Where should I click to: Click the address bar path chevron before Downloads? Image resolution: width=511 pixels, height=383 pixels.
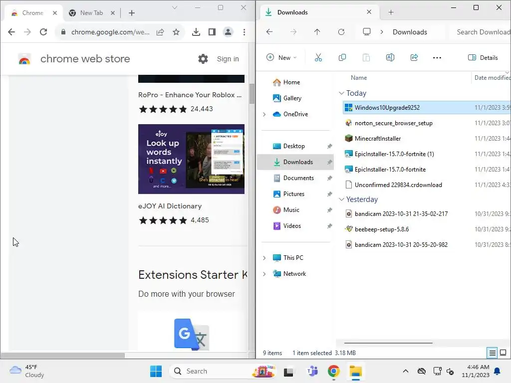[382, 32]
